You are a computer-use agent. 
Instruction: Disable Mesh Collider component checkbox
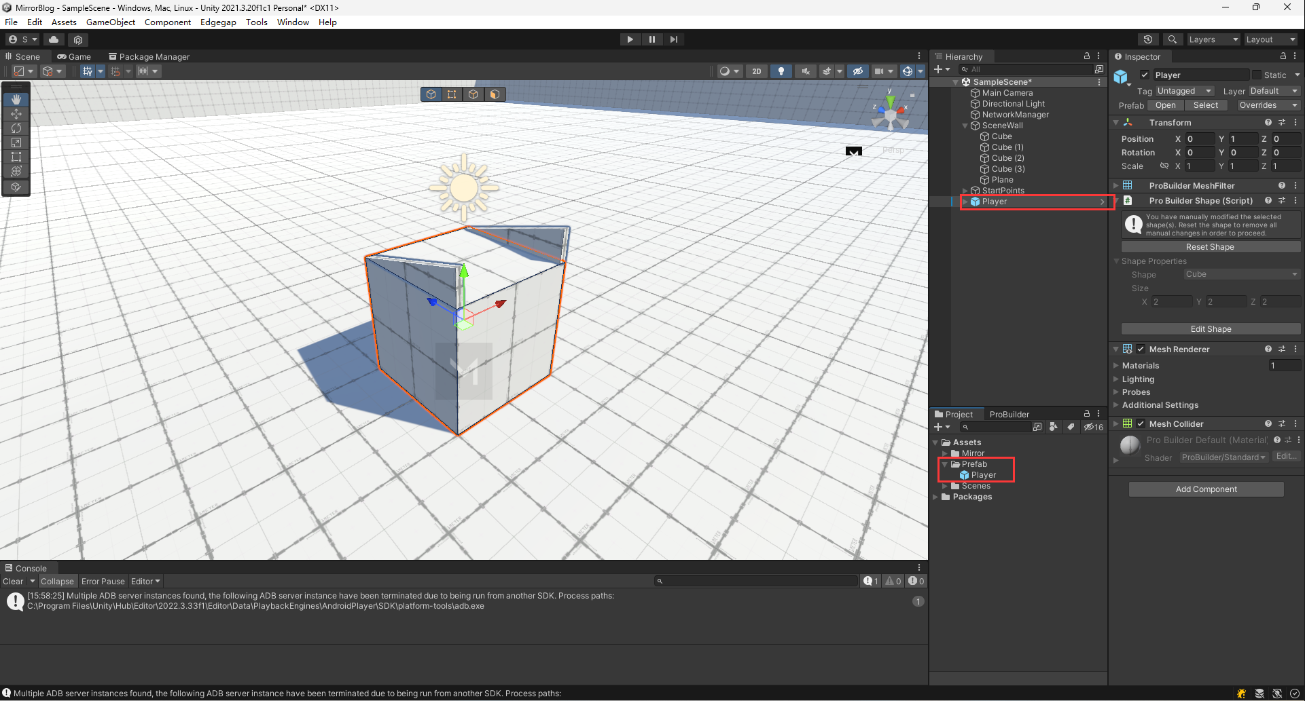1141,423
